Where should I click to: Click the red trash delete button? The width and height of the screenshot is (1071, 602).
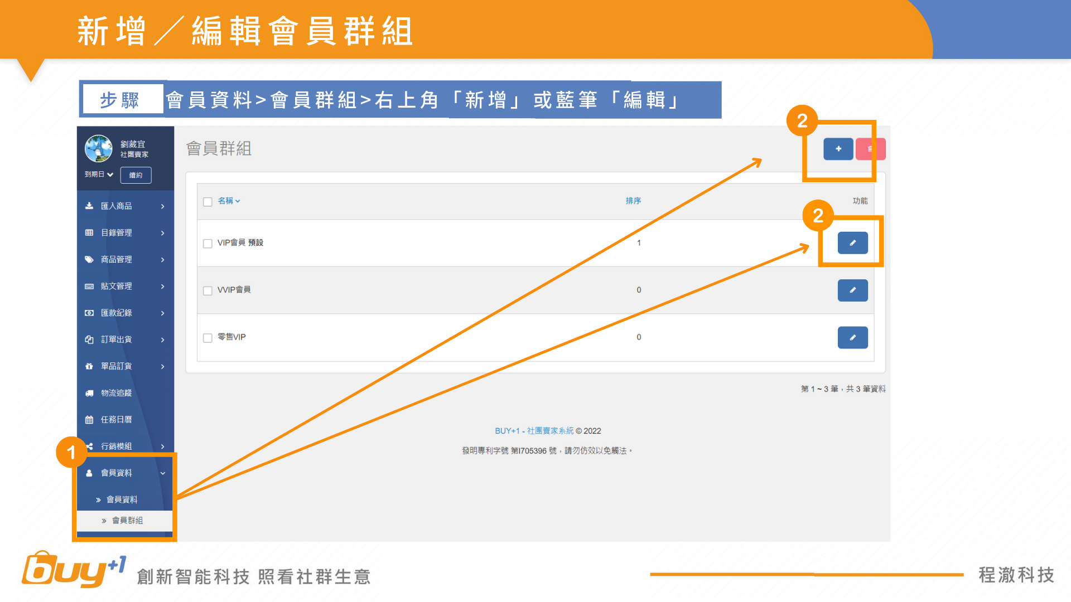(x=870, y=149)
